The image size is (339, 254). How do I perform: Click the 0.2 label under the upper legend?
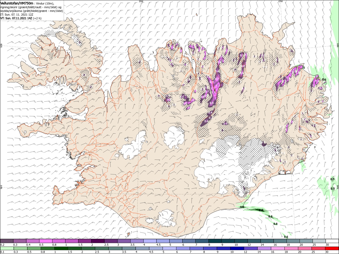(x=2, y=245)
